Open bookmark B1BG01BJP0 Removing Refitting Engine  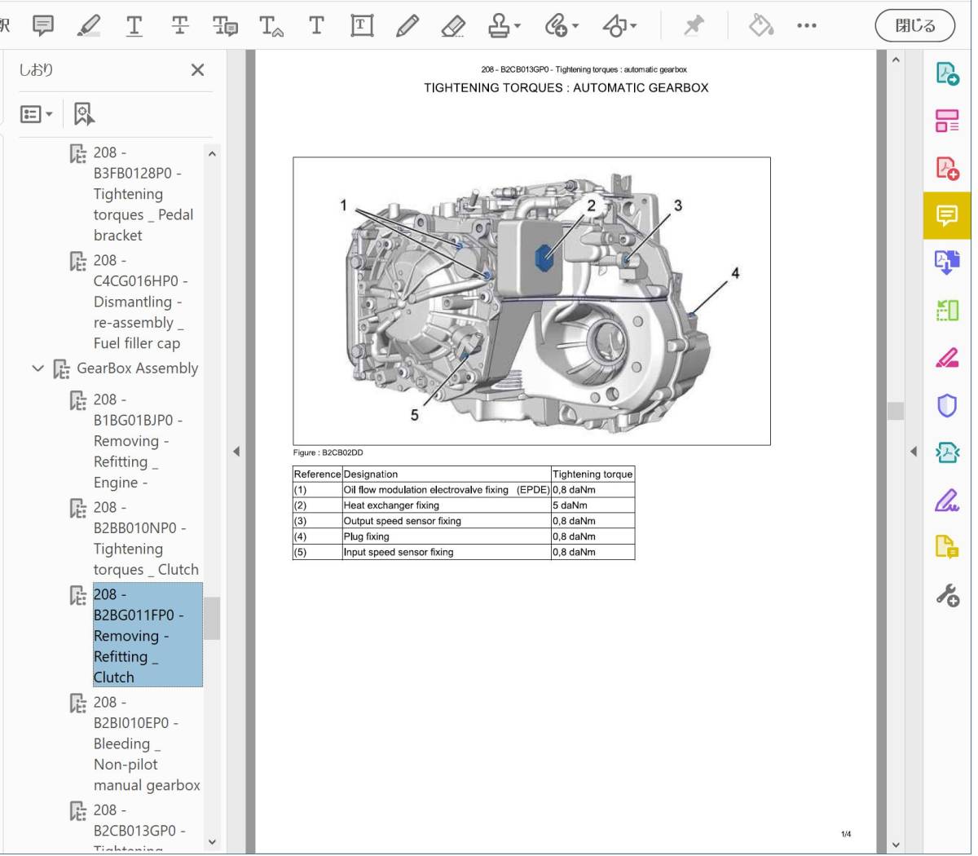coord(137,441)
